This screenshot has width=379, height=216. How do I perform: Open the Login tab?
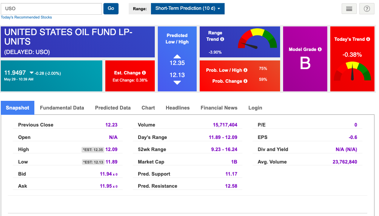(x=255, y=108)
